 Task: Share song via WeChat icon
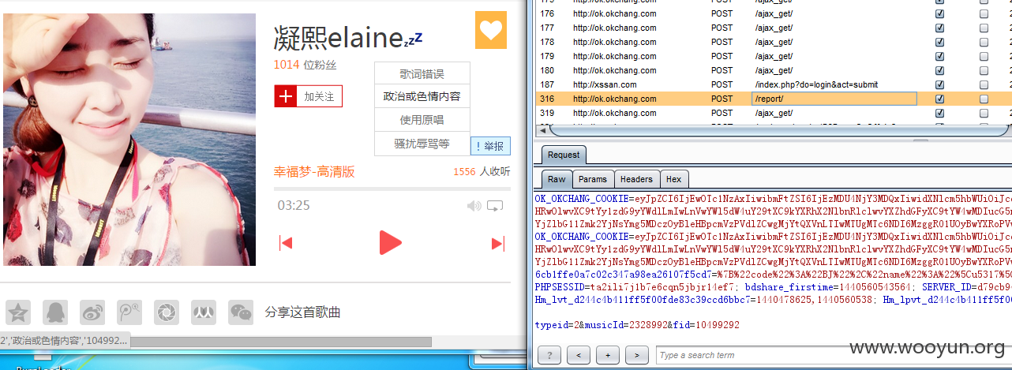point(241,312)
